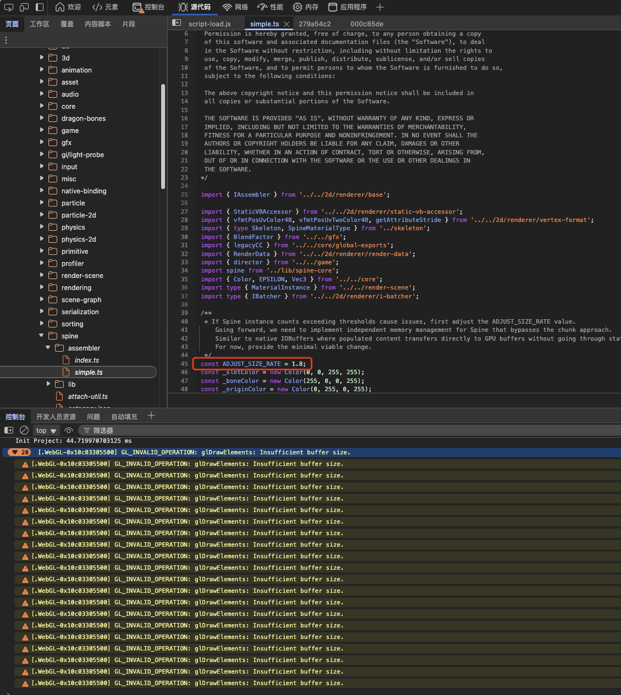This screenshot has width=621, height=695.
Task: Expand the native-binding folder arrow
Action: [42, 190]
